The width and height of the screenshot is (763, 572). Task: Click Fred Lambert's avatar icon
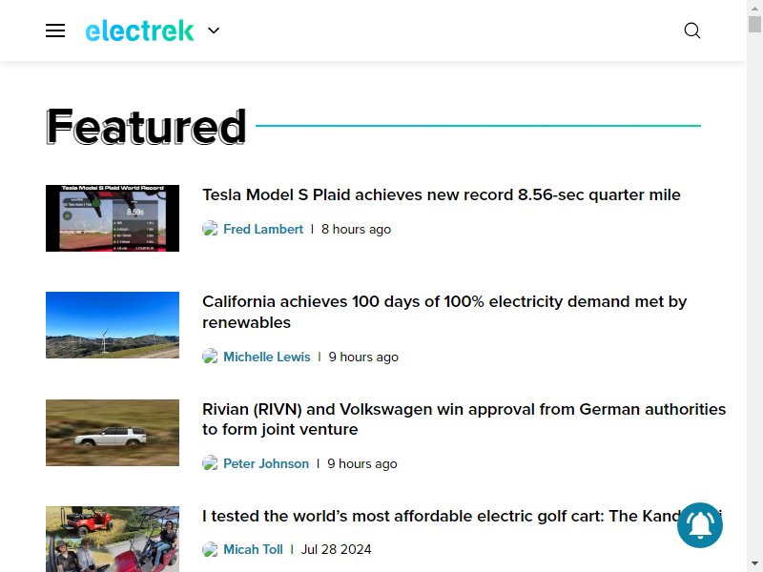tap(210, 229)
